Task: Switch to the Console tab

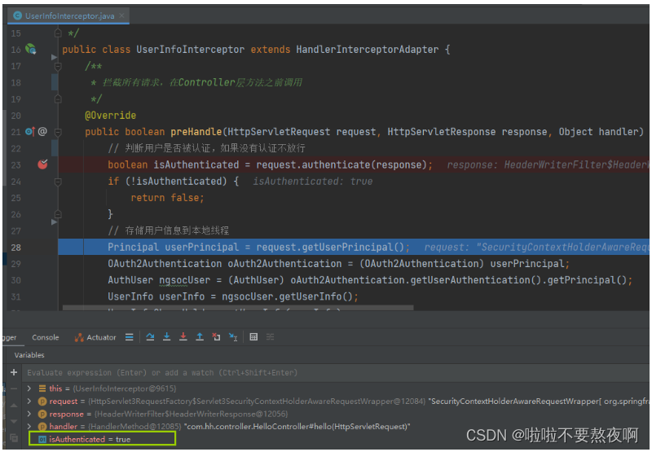Action: click(x=46, y=337)
